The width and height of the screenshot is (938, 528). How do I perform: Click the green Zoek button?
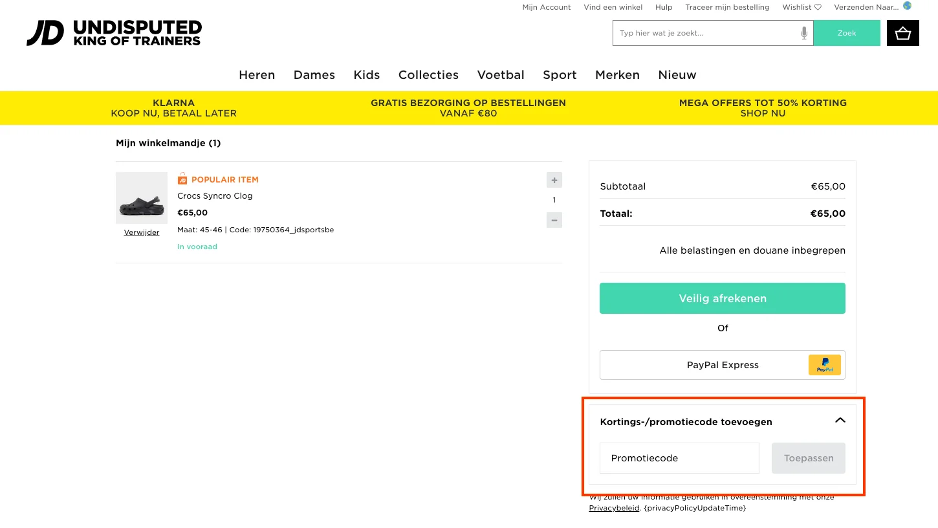pyautogui.click(x=847, y=33)
